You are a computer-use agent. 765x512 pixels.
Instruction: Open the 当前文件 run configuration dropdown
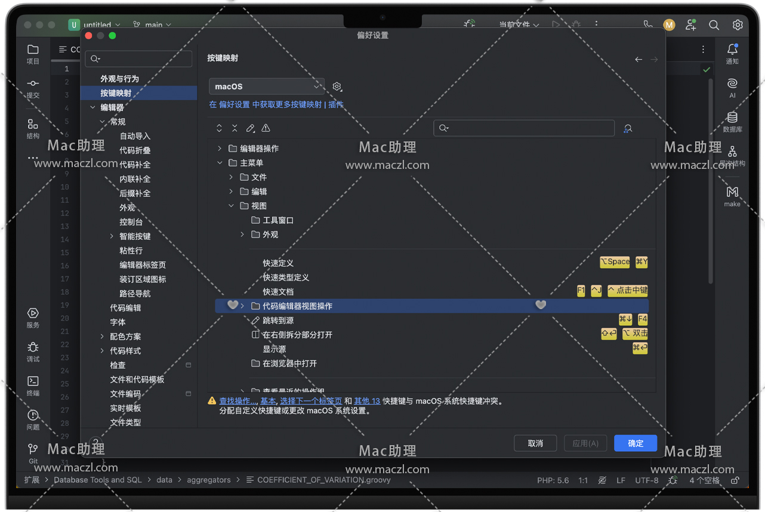pyautogui.click(x=519, y=25)
